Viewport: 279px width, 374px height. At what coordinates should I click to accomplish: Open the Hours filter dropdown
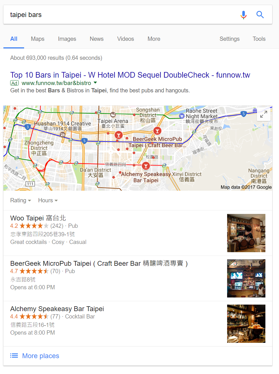(48, 200)
